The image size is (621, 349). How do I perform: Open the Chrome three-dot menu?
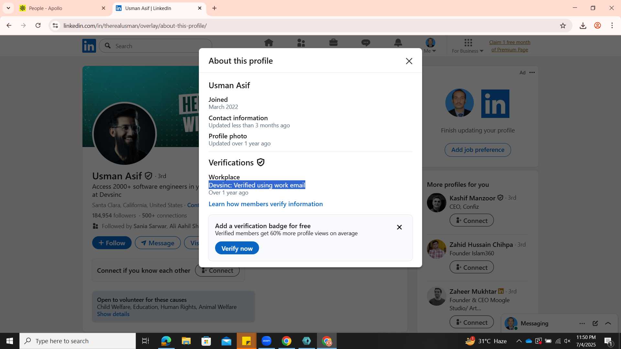(x=612, y=26)
